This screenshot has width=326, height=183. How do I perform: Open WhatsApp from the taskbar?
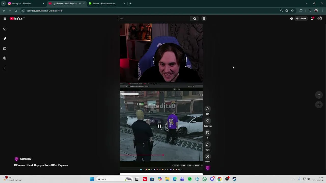(x=205, y=179)
